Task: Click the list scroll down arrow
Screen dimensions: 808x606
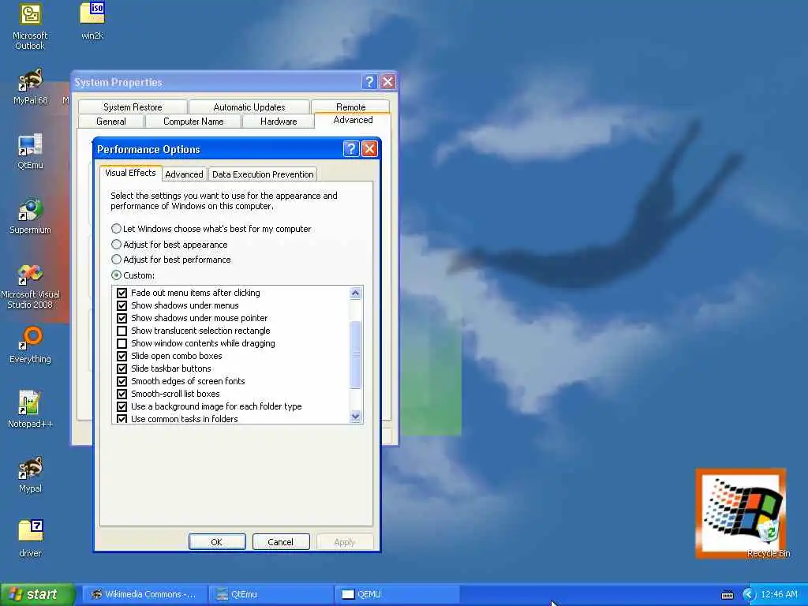Action: tap(355, 417)
